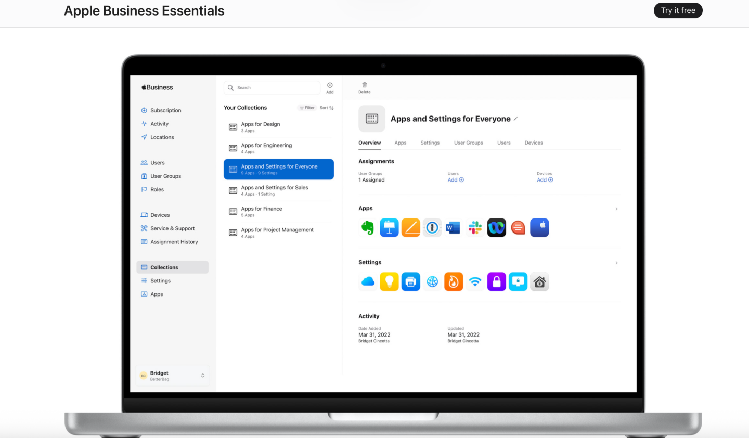Select Apps for Design collection
Viewport: 749px width, 438px height.
pos(279,127)
